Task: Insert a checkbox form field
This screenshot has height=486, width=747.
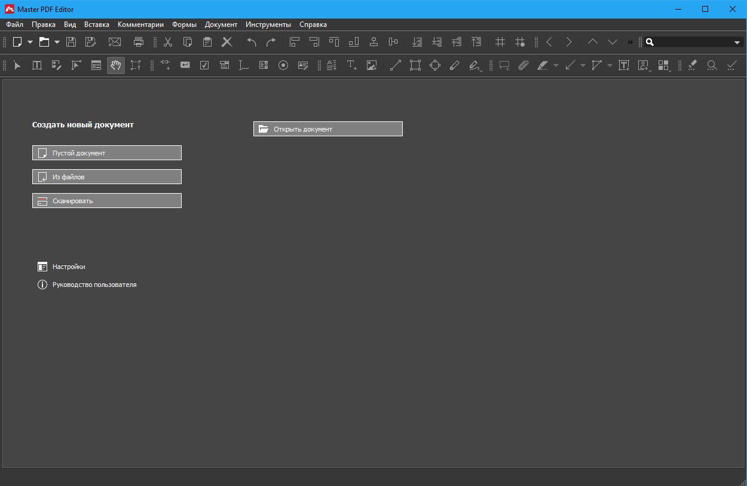Action: click(204, 65)
